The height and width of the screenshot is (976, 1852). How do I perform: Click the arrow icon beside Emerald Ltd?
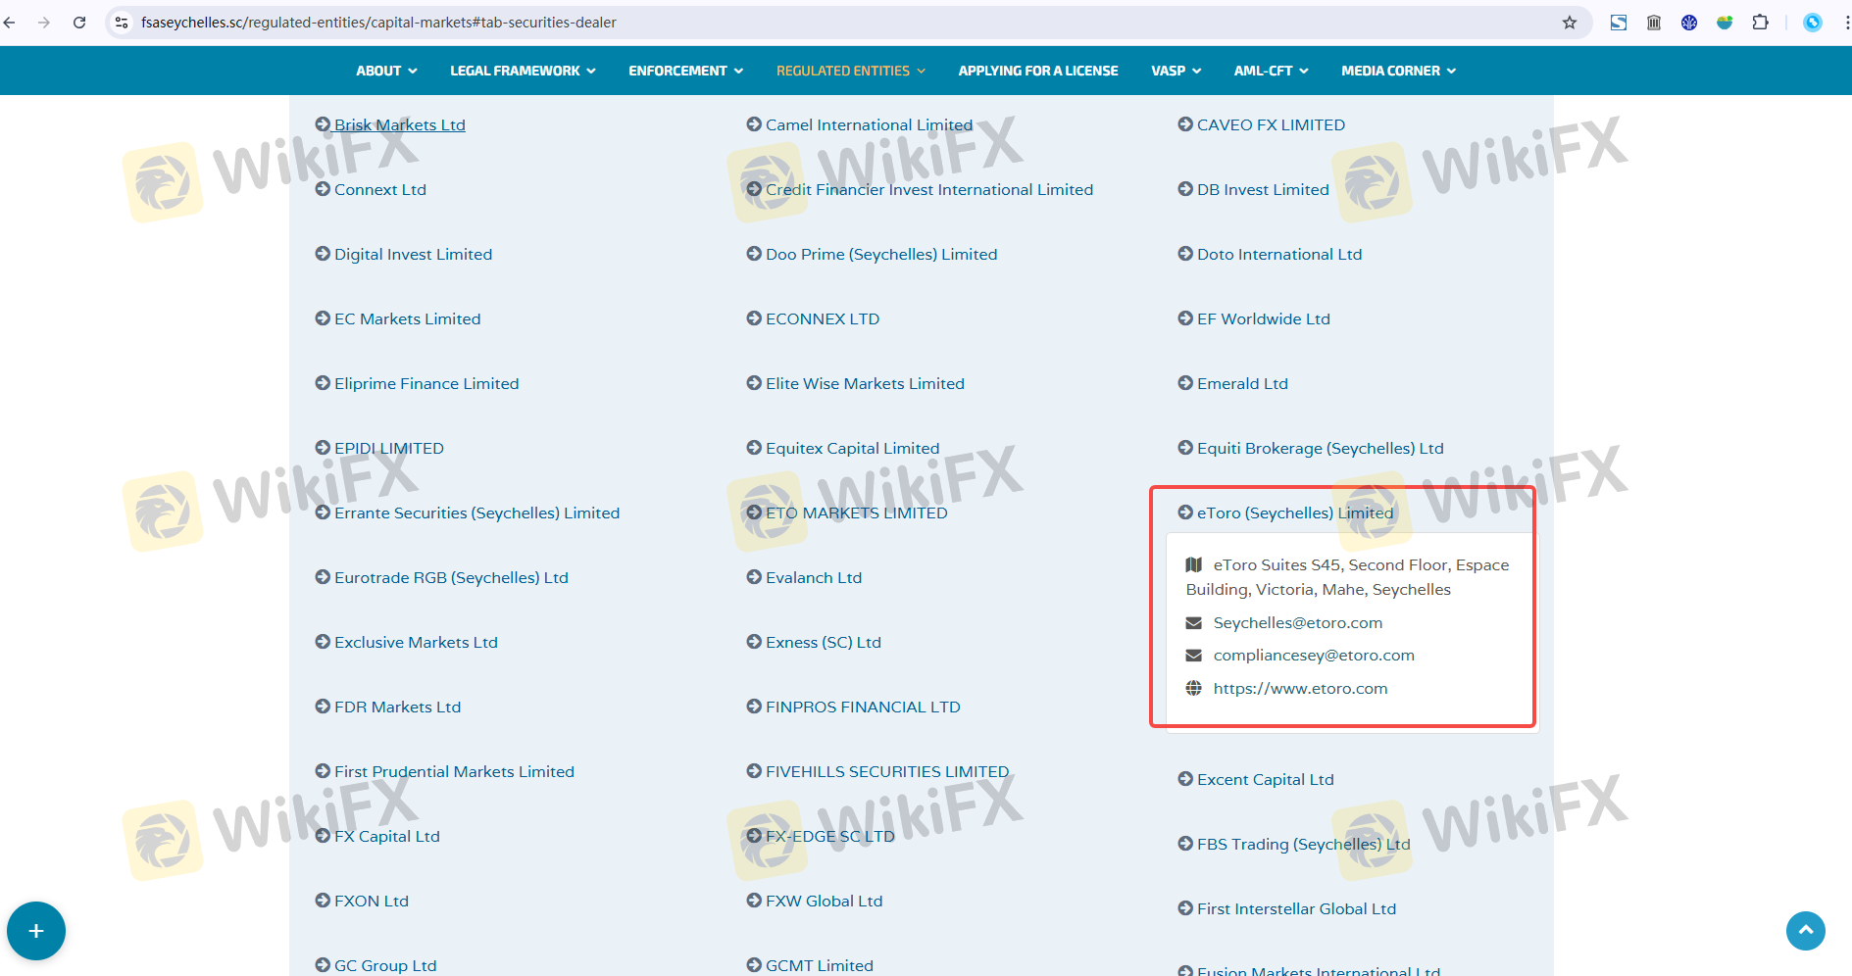[x=1185, y=383]
